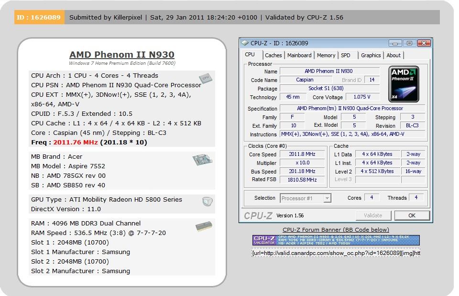Close the CPU-Z window
459x296 pixels.
(x=424, y=43)
